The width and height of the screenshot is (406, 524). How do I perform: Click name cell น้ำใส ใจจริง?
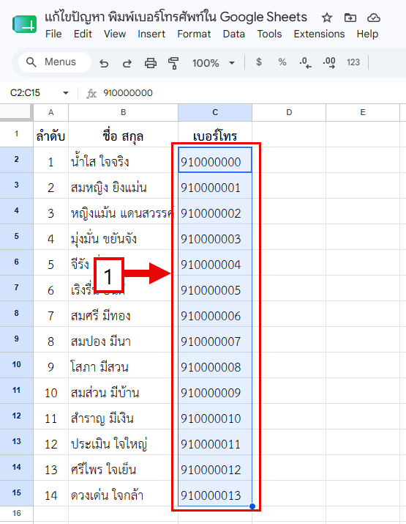pyautogui.click(x=123, y=160)
